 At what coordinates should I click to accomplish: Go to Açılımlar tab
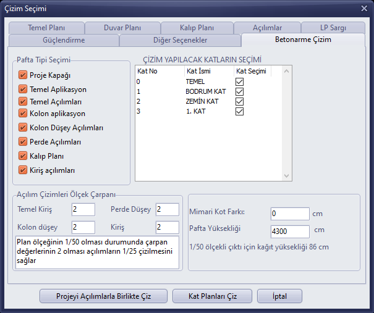coord(268,28)
